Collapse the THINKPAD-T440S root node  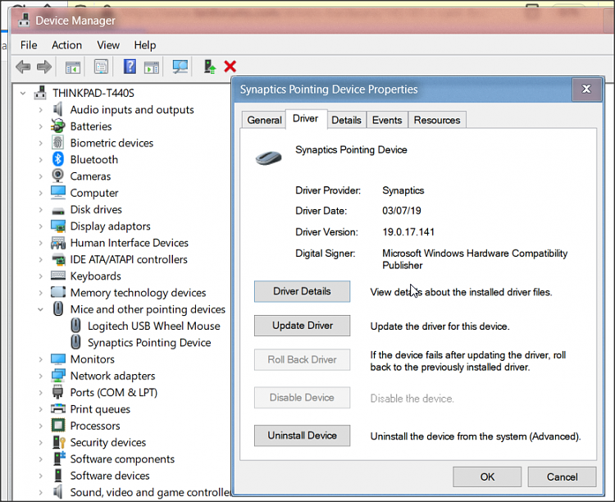pos(23,93)
